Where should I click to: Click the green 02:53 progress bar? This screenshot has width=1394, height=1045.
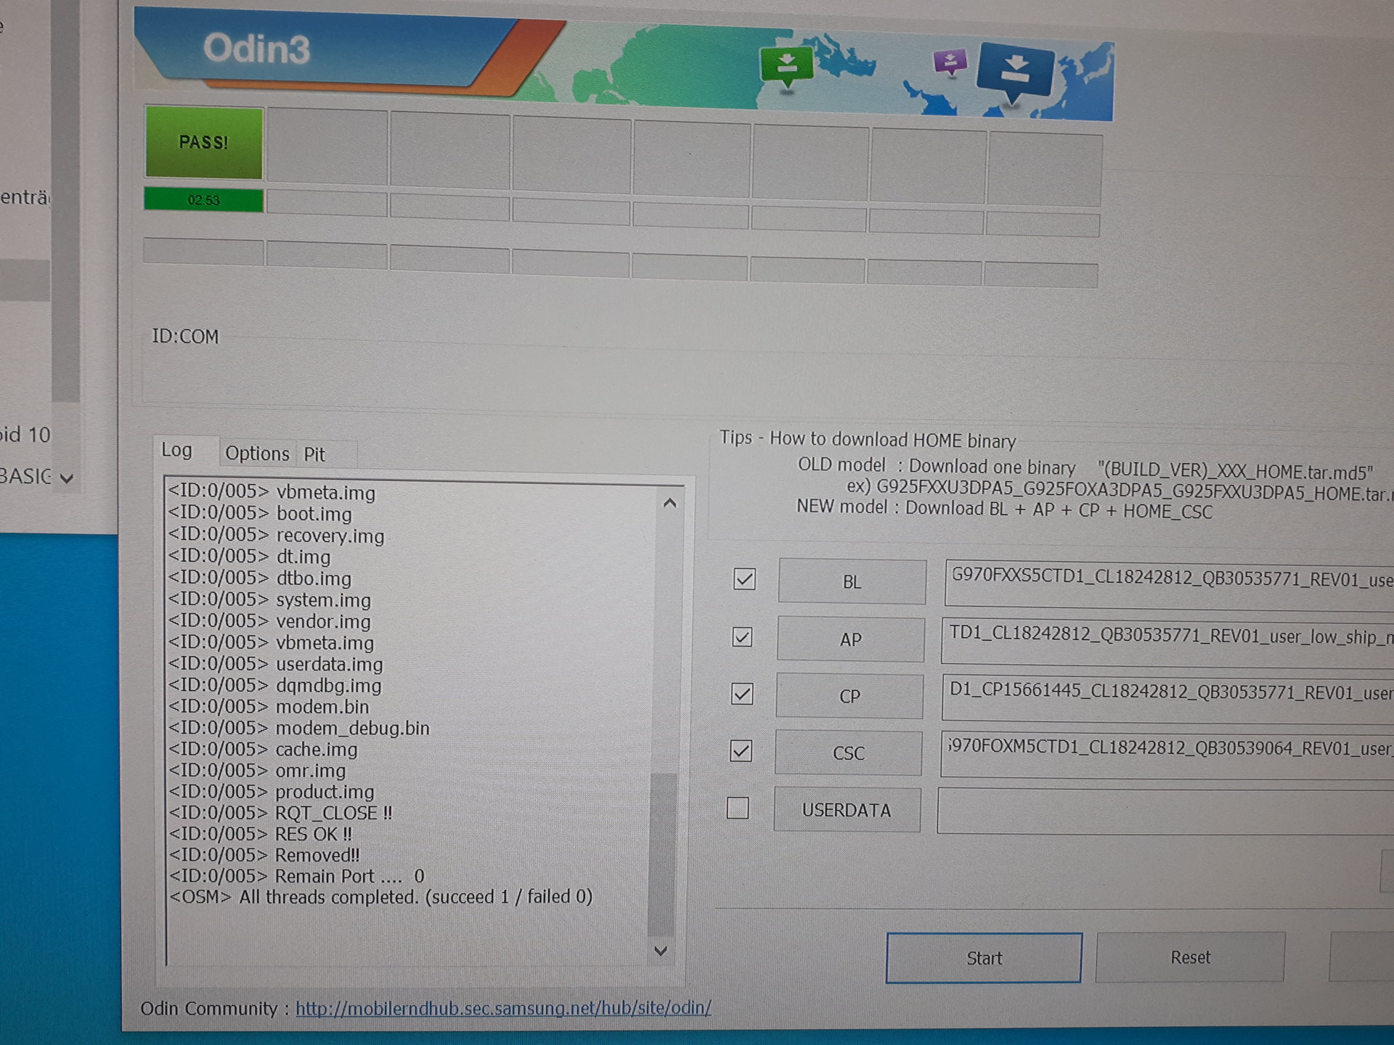pos(203,200)
